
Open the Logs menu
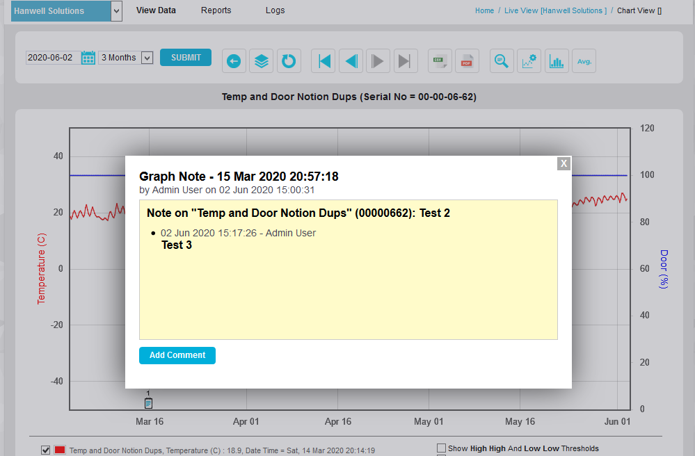pyautogui.click(x=275, y=10)
